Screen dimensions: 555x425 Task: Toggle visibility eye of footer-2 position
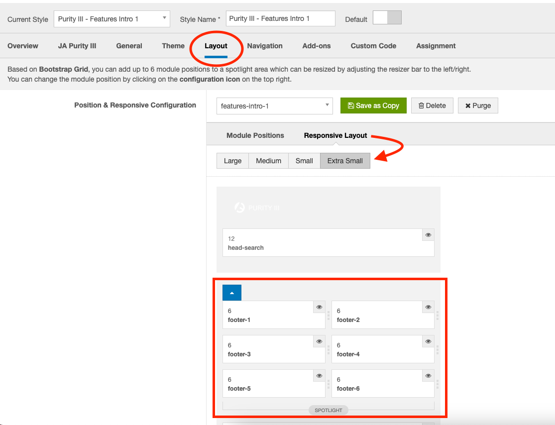coord(428,307)
